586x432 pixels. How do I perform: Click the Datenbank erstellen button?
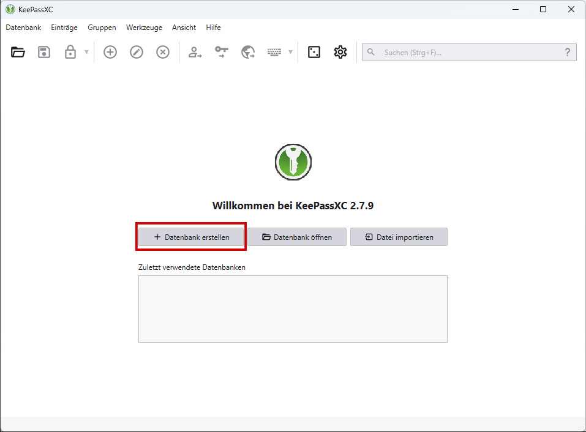191,237
